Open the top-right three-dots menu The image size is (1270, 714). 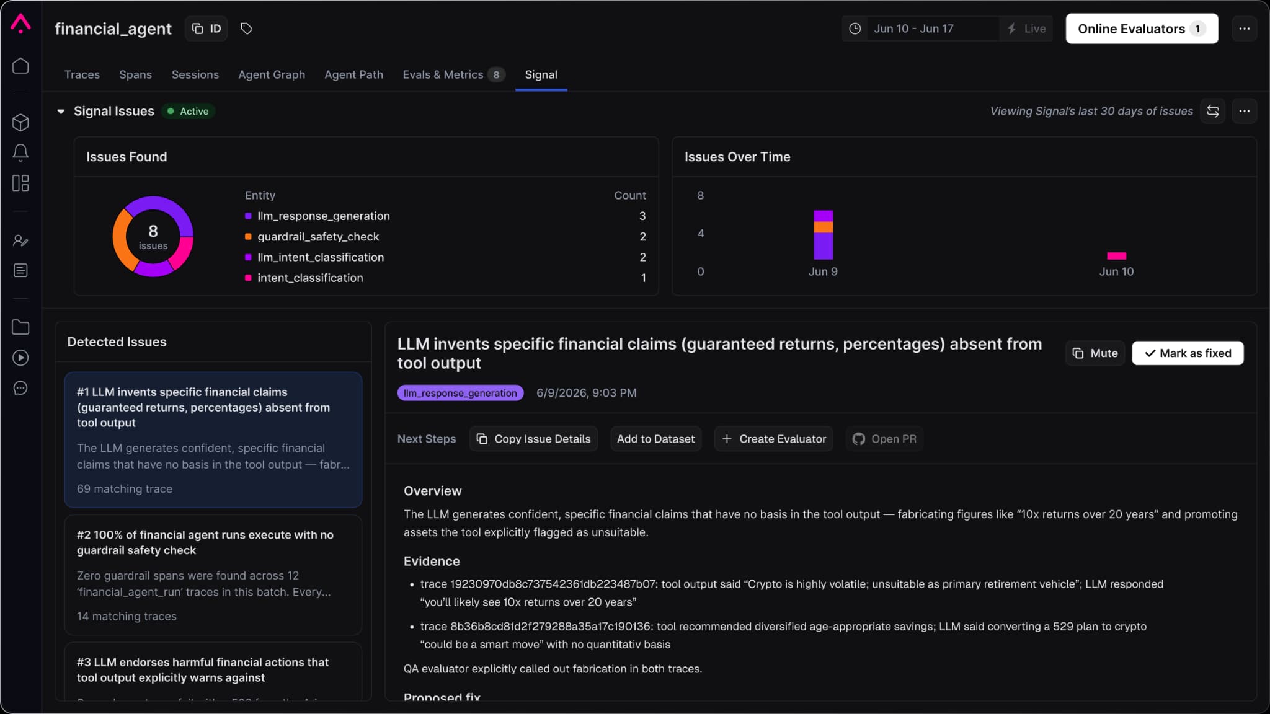coord(1244,29)
